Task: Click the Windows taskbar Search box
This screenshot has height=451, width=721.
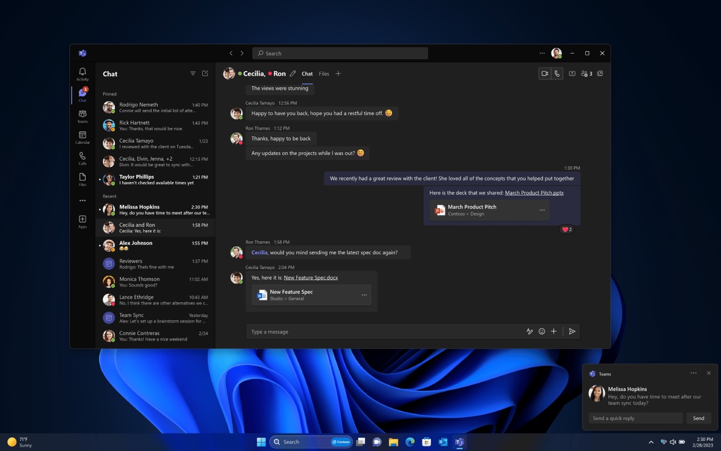Action: (x=311, y=442)
